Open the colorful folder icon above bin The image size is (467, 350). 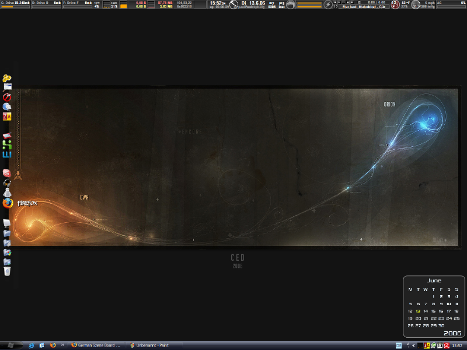tap(7, 253)
